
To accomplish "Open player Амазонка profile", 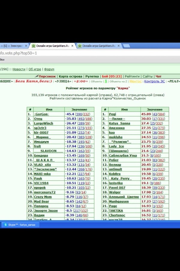I will 117,128.
